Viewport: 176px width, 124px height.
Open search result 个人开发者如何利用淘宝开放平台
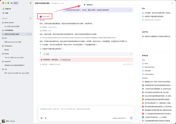pyautogui.click(x=157, y=114)
